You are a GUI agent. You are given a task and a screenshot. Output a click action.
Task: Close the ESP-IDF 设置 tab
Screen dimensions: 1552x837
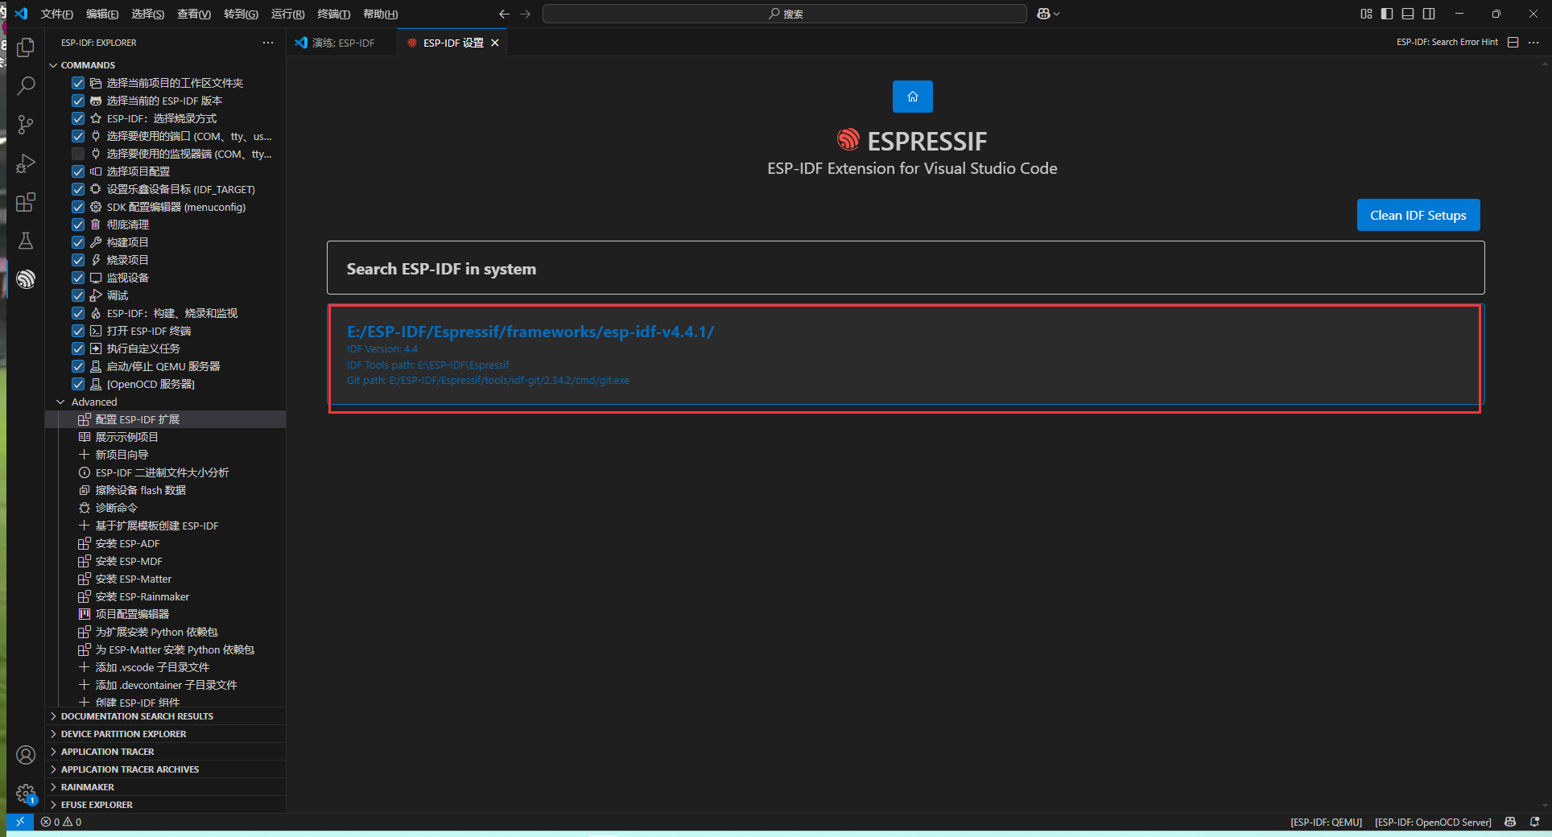click(495, 43)
